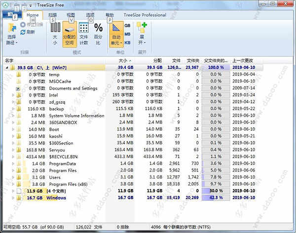Viewport: 296px width, 233px height.
Task: Switch to 文件计数 file count mode
Action: (x=84, y=34)
